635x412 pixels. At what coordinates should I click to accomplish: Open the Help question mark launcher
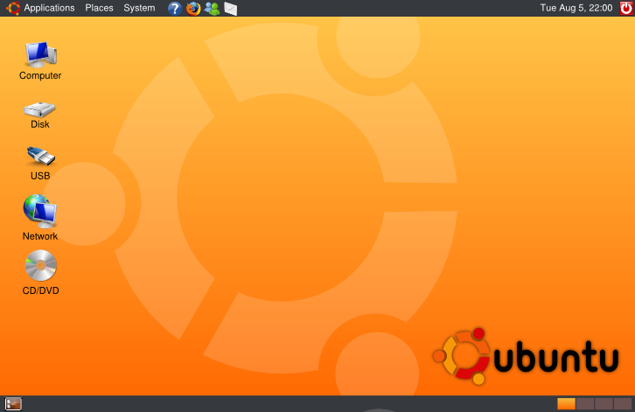coord(175,9)
